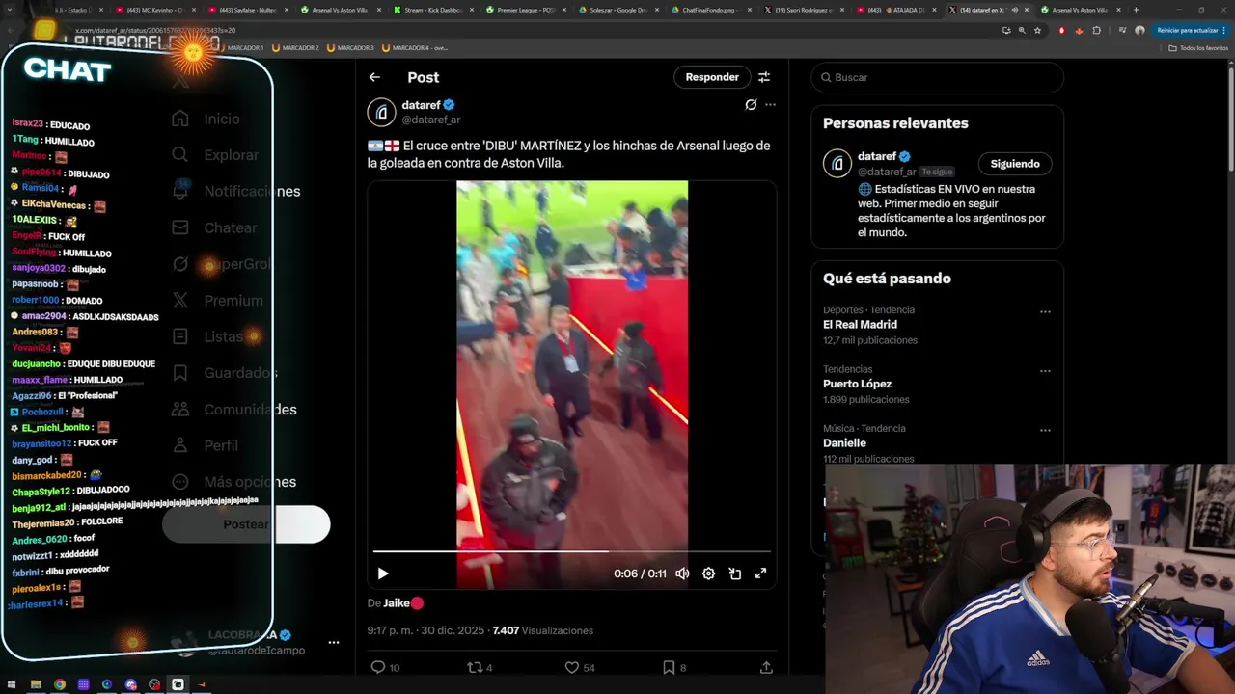Image resolution: width=1235 pixels, height=694 pixels.
Task: Repost using the retweet icon
Action: (x=474, y=667)
